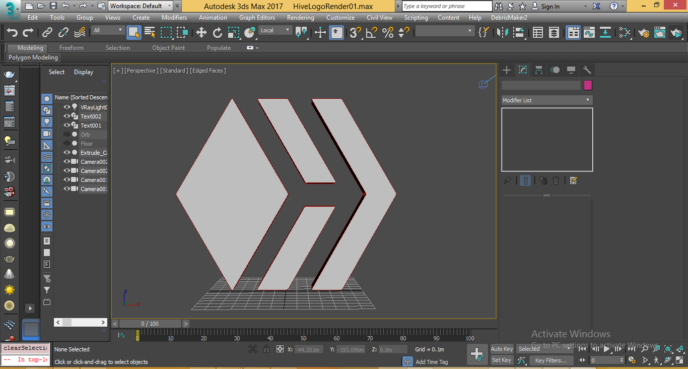Open the Create command panel tab

[x=507, y=70]
